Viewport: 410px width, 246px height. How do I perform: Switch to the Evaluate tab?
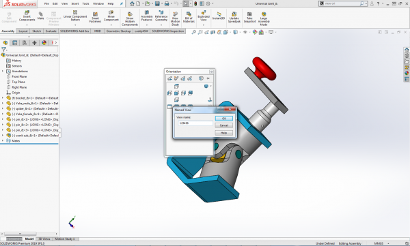[51, 31]
